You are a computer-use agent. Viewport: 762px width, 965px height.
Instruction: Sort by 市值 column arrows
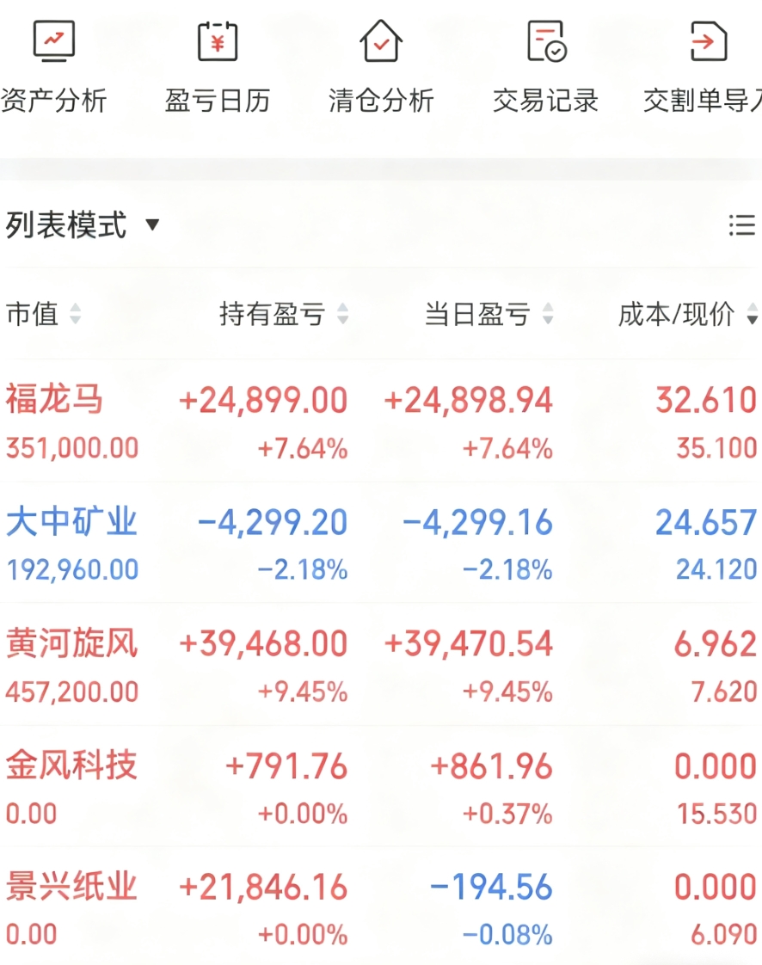[75, 315]
